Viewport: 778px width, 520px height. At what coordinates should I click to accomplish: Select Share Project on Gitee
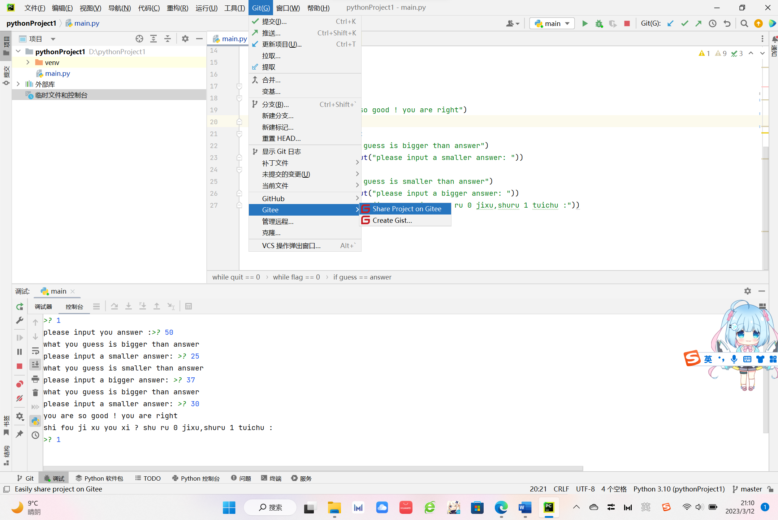[x=407, y=209]
